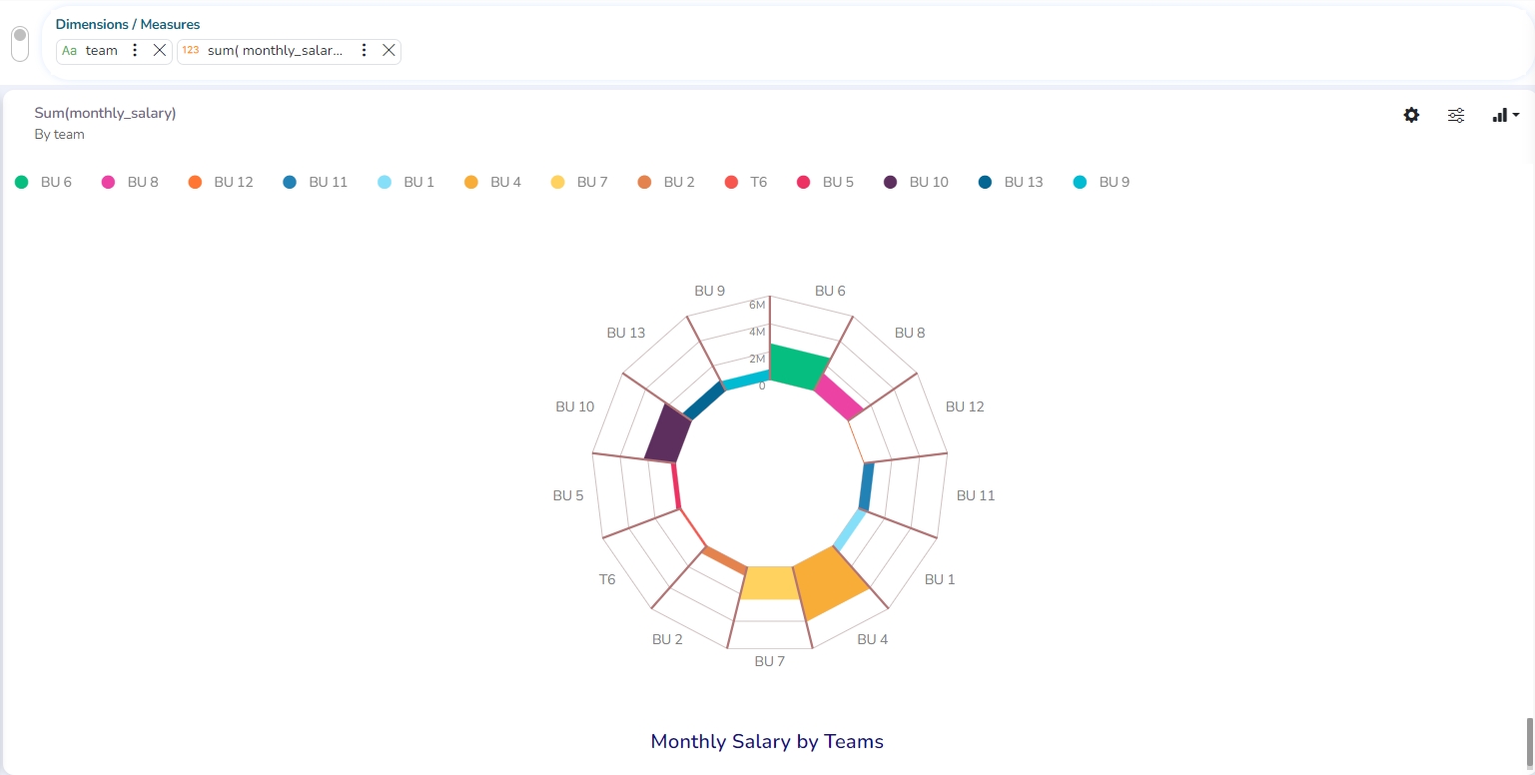Open team dimension options menu
Screen dimensions: 1535x775
[136, 50]
